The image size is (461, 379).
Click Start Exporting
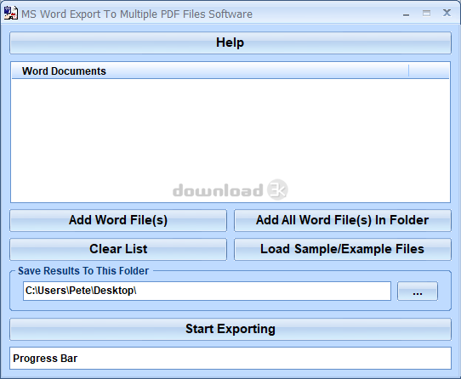[230, 330]
